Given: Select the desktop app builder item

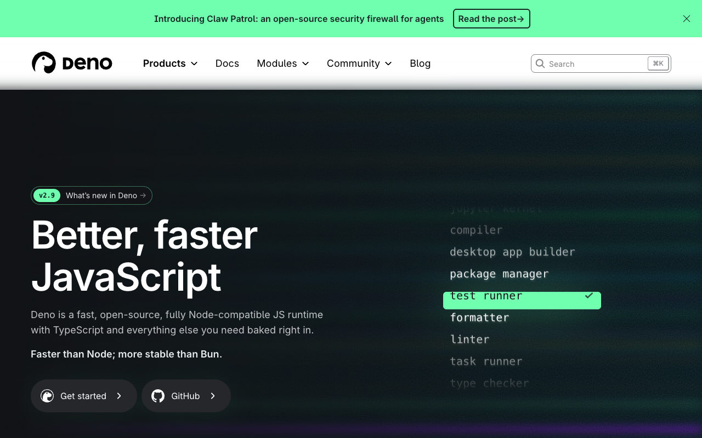Looking at the screenshot, I should coord(512,252).
